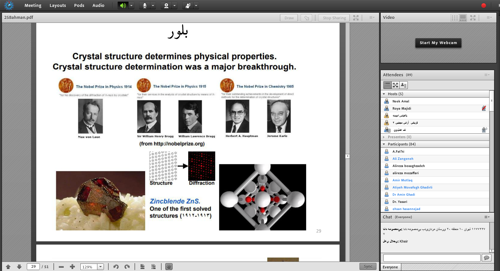This screenshot has height=271, width=500.
Task: Click speaking microphone icon of last host
Action: [x=484, y=130]
